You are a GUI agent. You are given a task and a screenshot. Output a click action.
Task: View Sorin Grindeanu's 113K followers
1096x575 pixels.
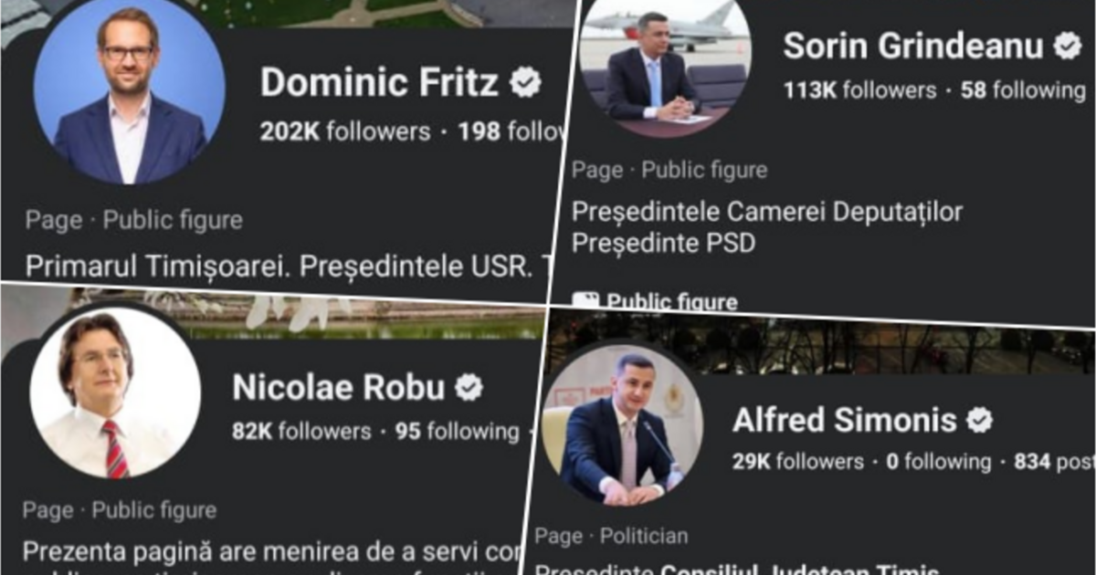[859, 90]
